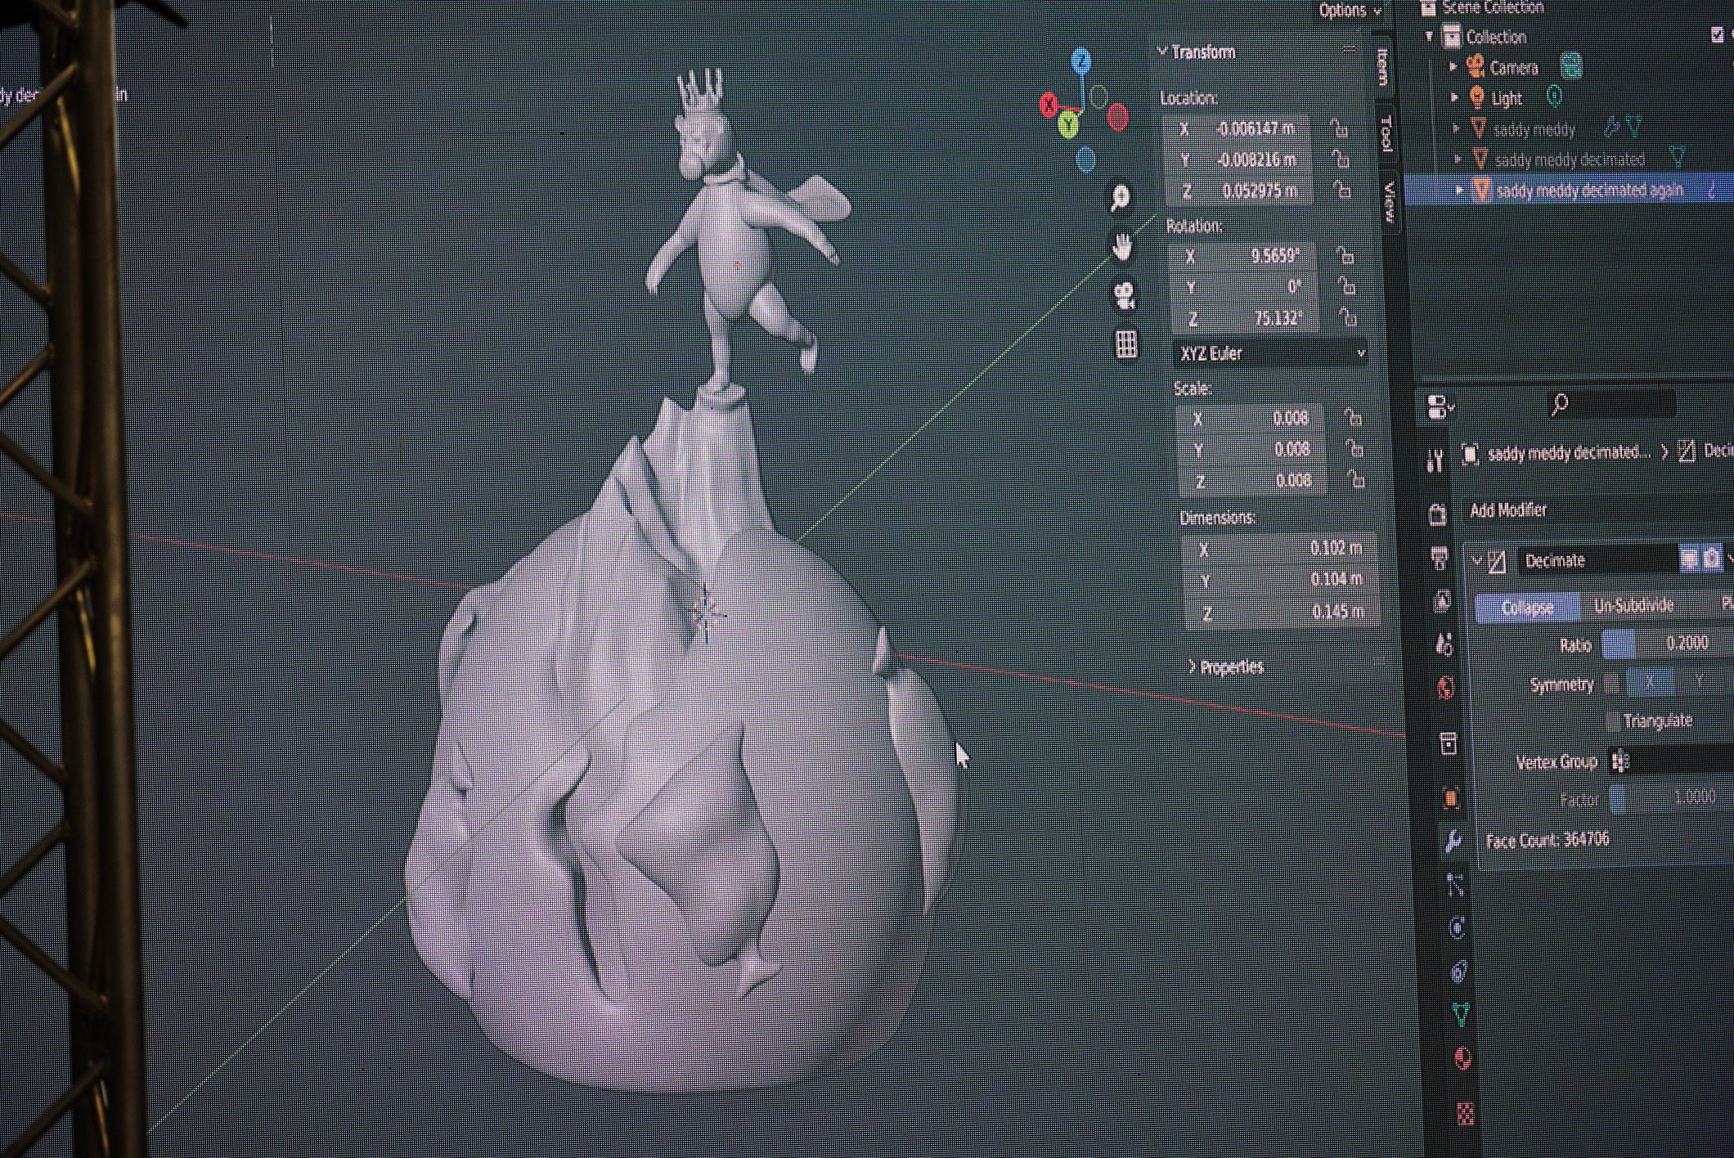Image resolution: width=1734 pixels, height=1158 pixels.
Task: Enable the Triangulate checkbox
Action: tap(1613, 721)
